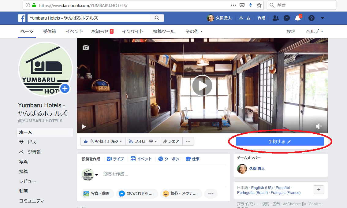The height and width of the screenshot is (208, 347).
Task: Open サービス in the left sidebar
Action: tap(28, 142)
